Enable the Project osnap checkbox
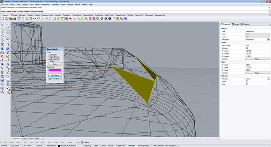The image size is (271, 147). (75, 142)
